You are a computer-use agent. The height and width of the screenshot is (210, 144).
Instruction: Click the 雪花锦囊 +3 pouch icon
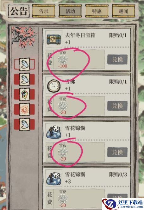tap(54, 178)
